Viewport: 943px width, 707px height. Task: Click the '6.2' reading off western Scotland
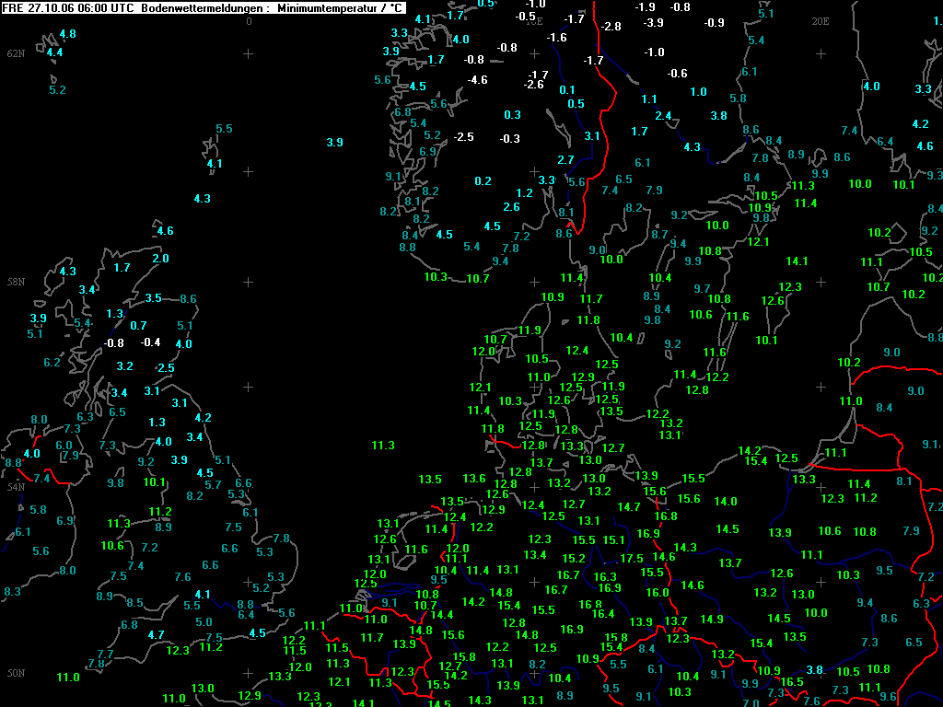[52, 363]
